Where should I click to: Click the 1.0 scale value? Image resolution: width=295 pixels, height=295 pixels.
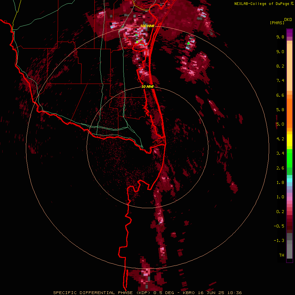pos(280,197)
